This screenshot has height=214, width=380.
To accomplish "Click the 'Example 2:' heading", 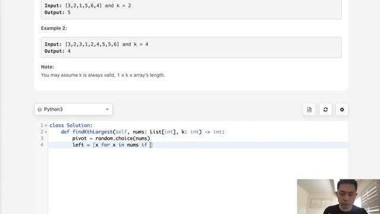I will click(x=54, y=28).
